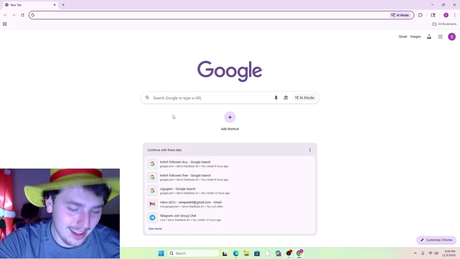The height and width of the screenshot is (259, 460).
Task: Start voice search with the microphone
Action: coord(276,98)
